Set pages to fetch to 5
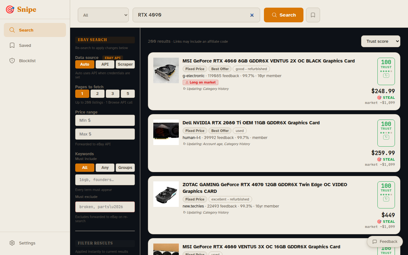This screenshot has height=255, width=408. 127,94
